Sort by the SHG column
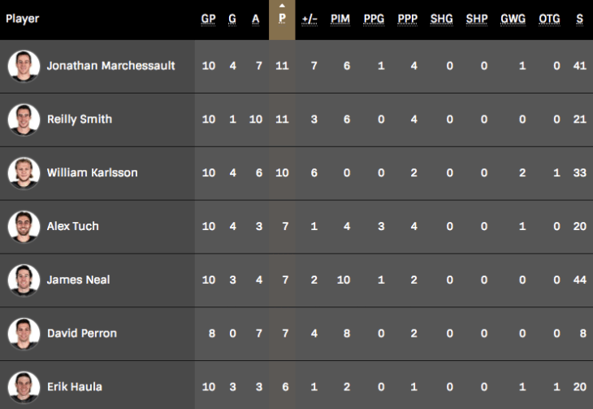 pyautogui.click(x=442, y=19)
